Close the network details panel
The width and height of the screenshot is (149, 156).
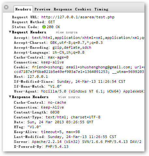(6, 7)
